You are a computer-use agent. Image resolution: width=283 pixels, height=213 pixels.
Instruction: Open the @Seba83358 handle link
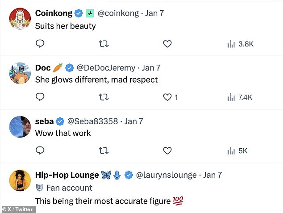(92, 121)
